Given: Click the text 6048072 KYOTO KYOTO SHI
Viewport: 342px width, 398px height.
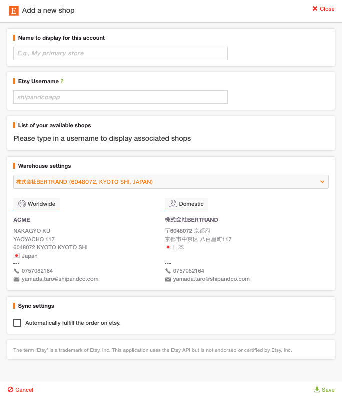Looking at the screenshot, I should point(50,247).
